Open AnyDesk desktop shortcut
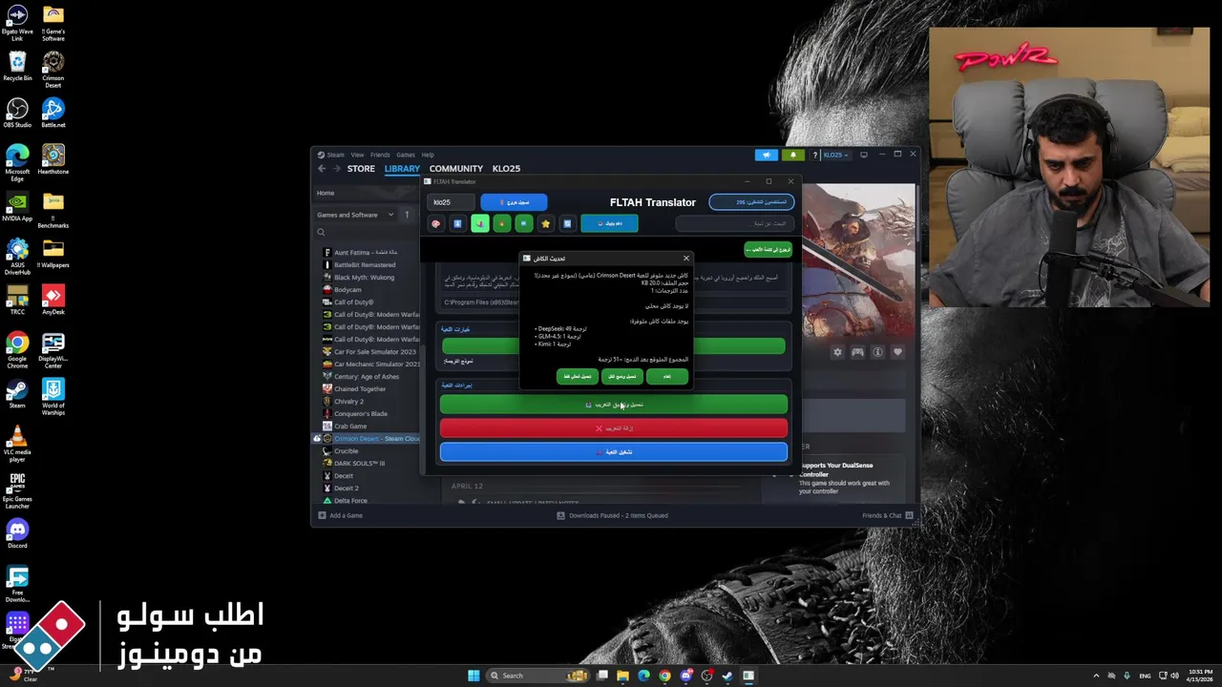 53,301
